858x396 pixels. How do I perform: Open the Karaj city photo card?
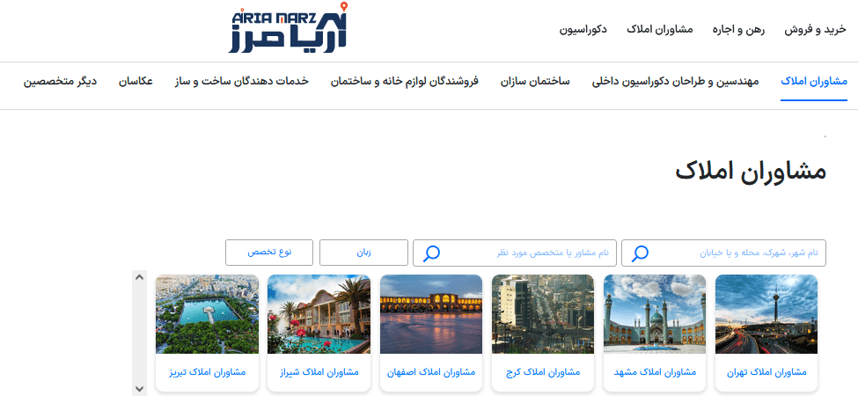pyautogui.click(x=543, y=314)
